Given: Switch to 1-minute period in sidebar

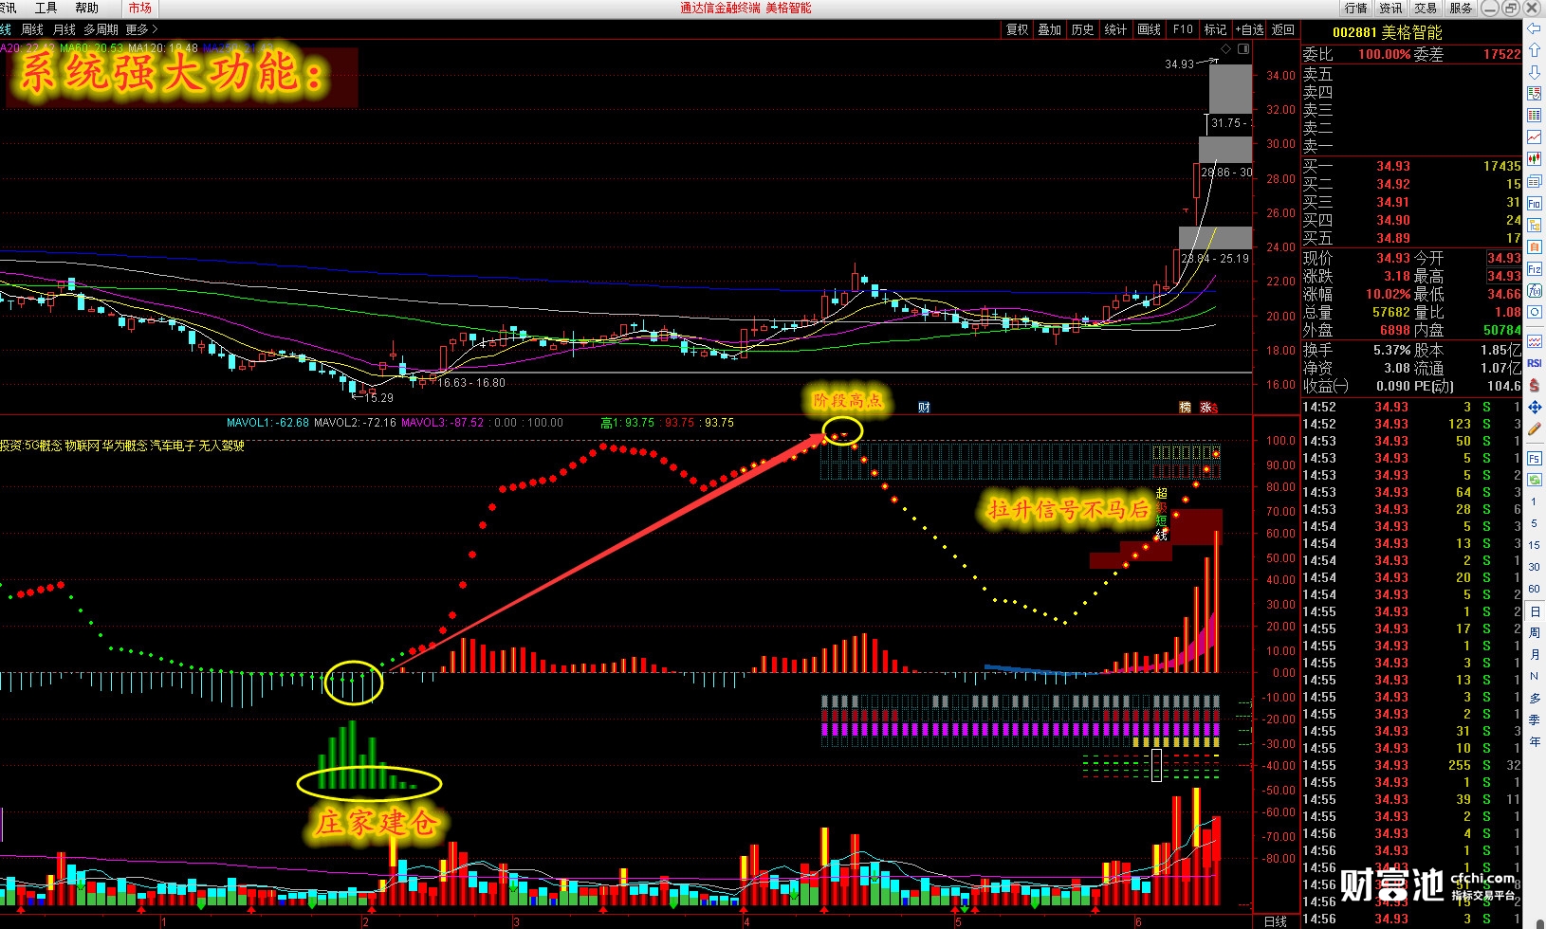Looking at the screenshot, I should (1534, 501).
